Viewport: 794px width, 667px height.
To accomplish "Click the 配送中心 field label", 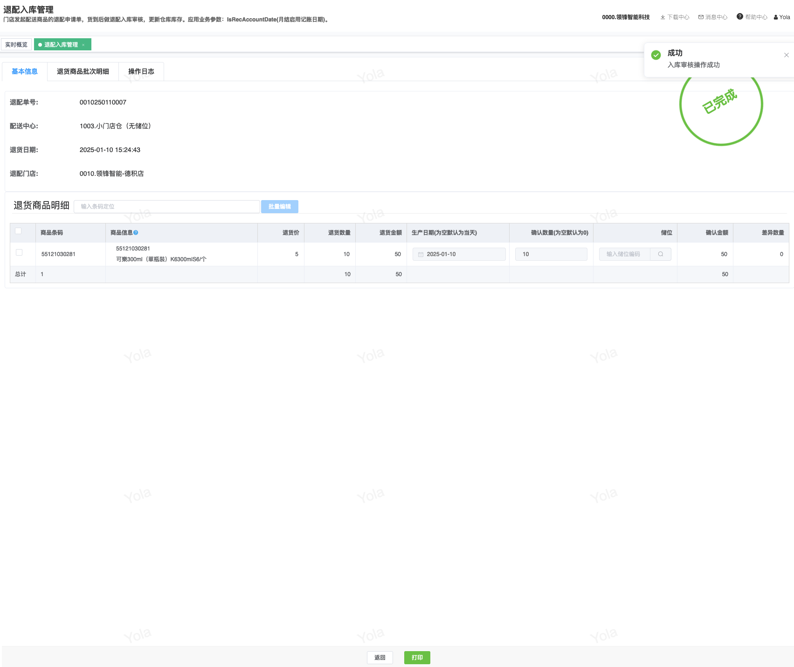I will pyautogui.click(x=24, y=126).
